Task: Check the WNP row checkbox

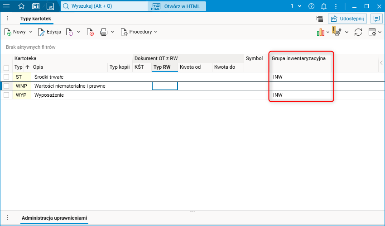Action: [6, 86]
